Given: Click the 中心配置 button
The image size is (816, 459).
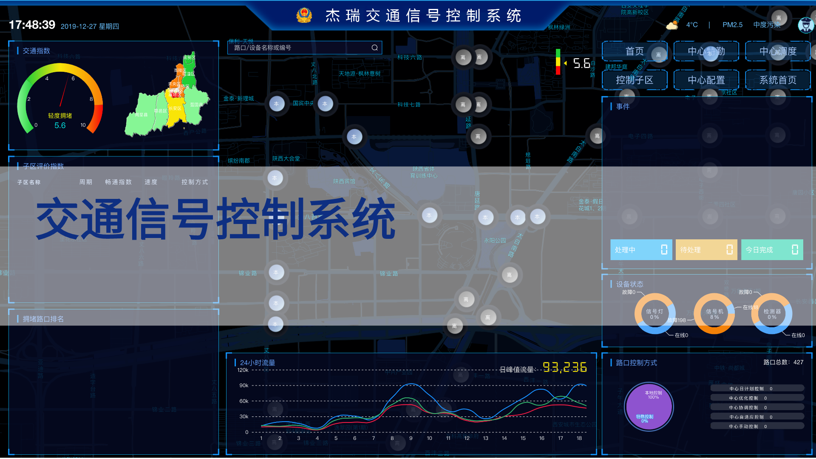Looking at the screenshot, I should point(706,80).
